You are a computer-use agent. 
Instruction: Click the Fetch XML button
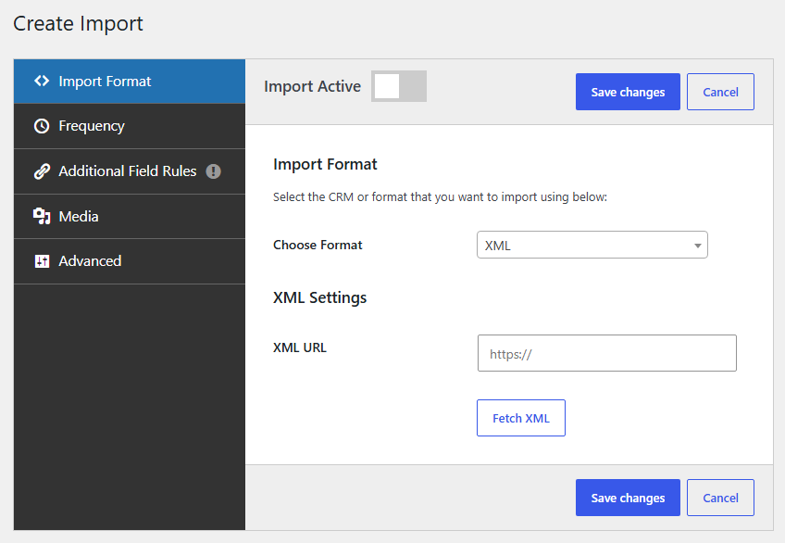520,418
